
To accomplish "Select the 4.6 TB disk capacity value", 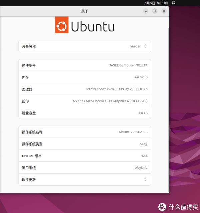I will [x=143, y=113].
